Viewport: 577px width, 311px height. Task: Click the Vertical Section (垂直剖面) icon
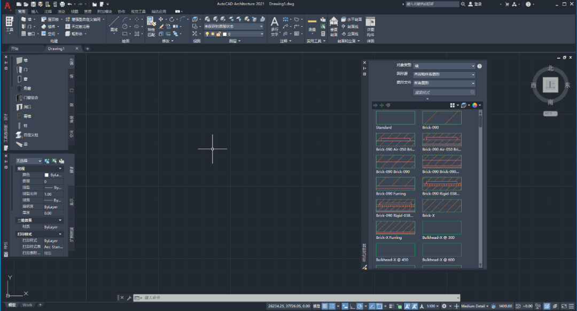(x=334, y=27)
